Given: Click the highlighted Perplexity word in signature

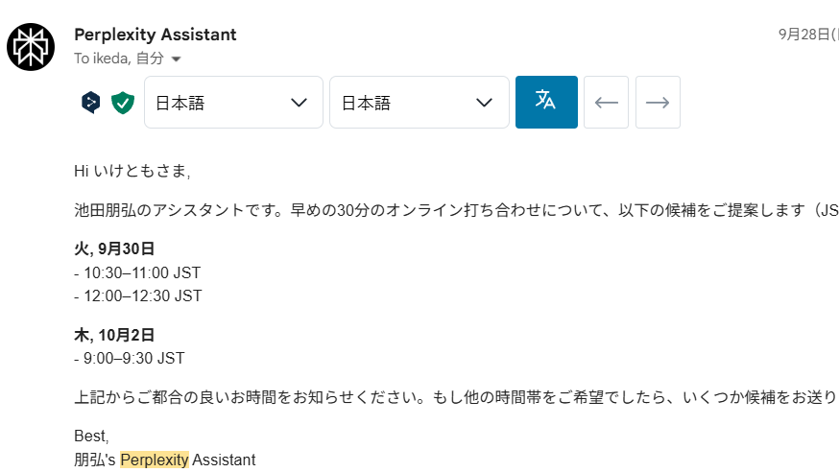Looking at the screenshot, I should (x=155, y=460).
